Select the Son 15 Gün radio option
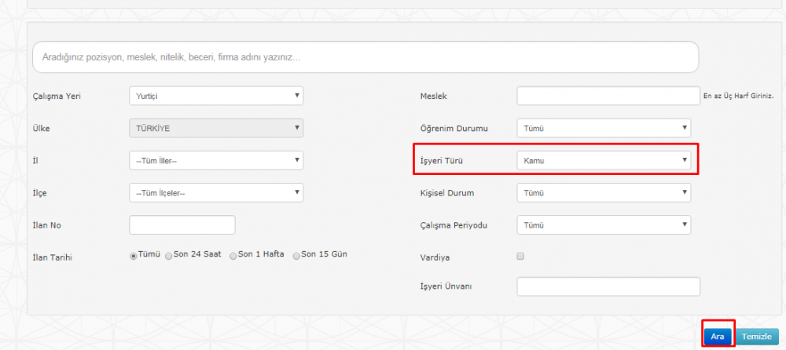This screenshot has width=786, height=350. click(x=296, y=256)
